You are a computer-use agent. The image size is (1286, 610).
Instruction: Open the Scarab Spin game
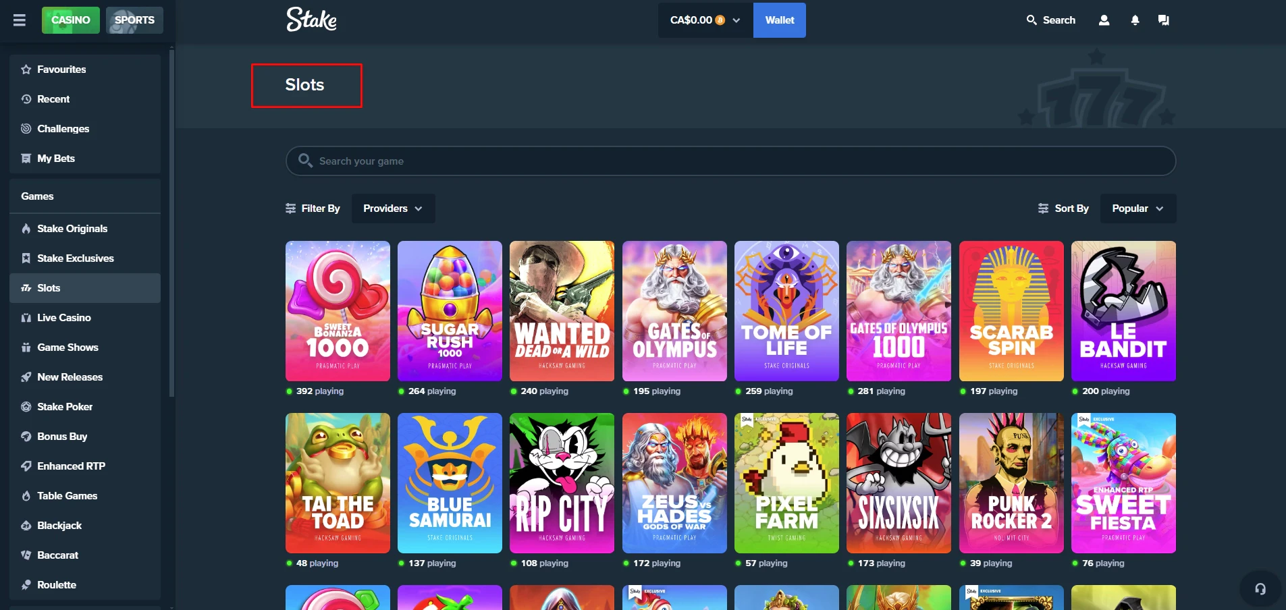click(x=1011, y=311)
